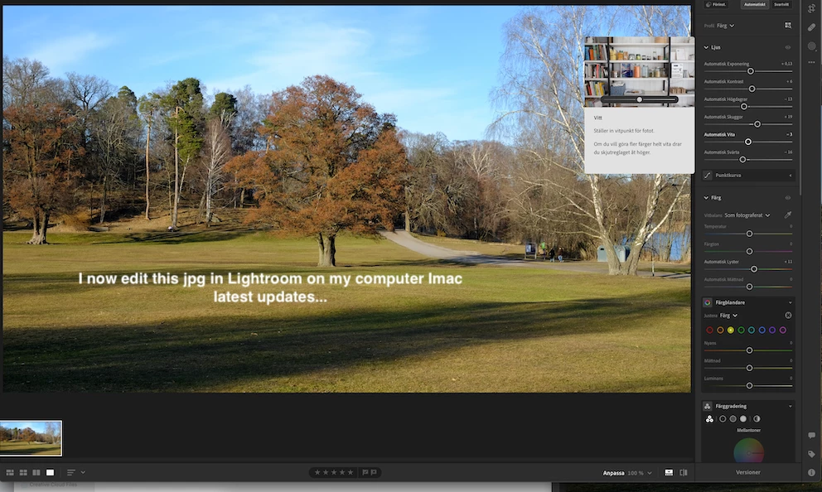
Task: Click the Automatisk Kontrast slider handle
Action: coord(752,89)
